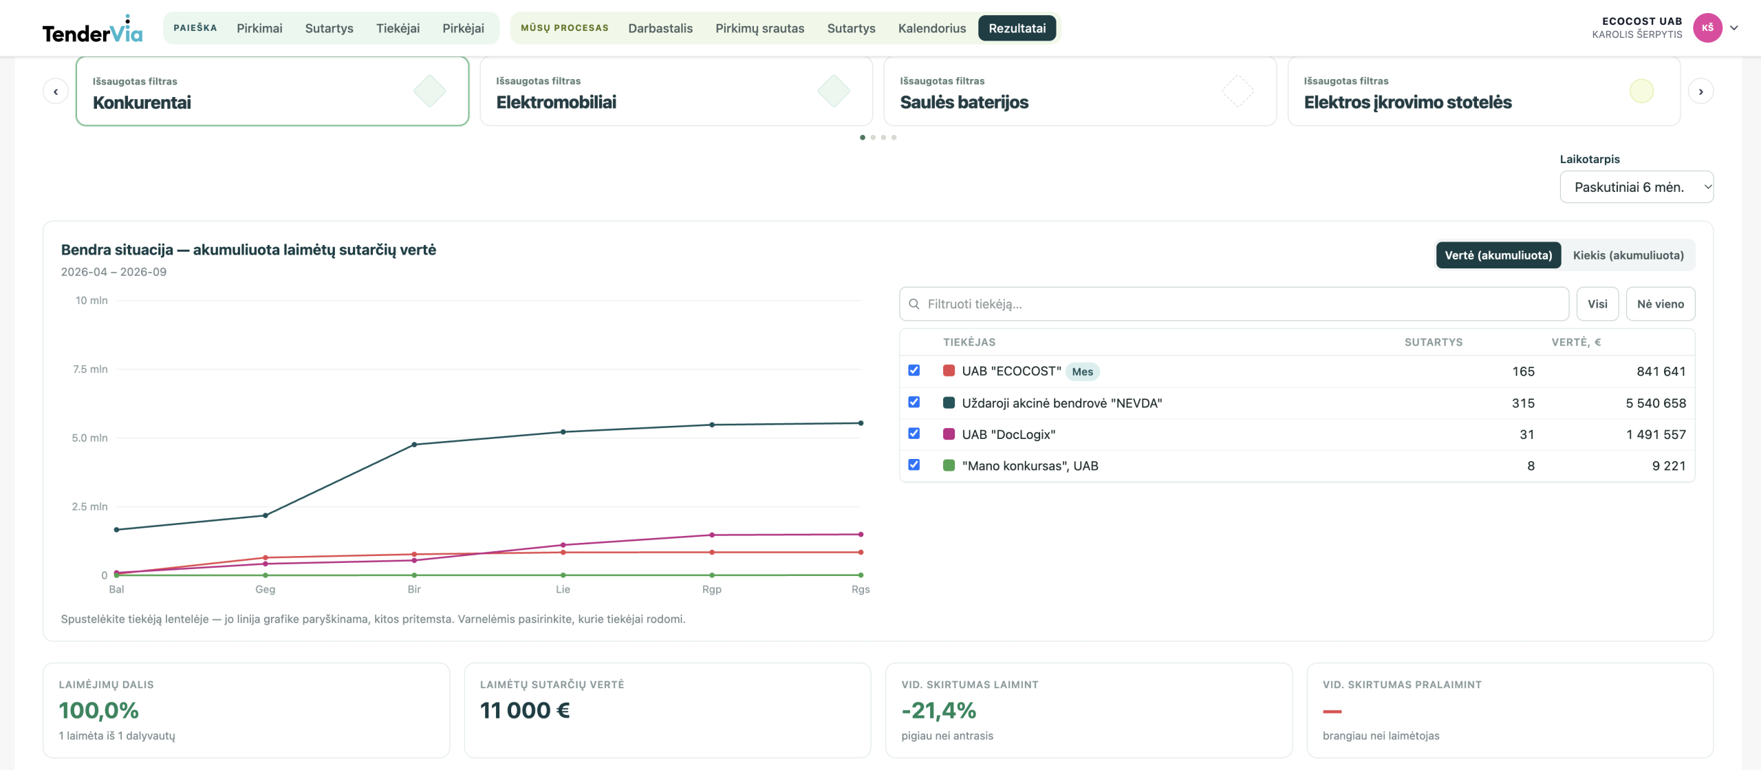The image size is (1761, 770).
Task: Click the Nė vieno button
Action: point(1660,304)
